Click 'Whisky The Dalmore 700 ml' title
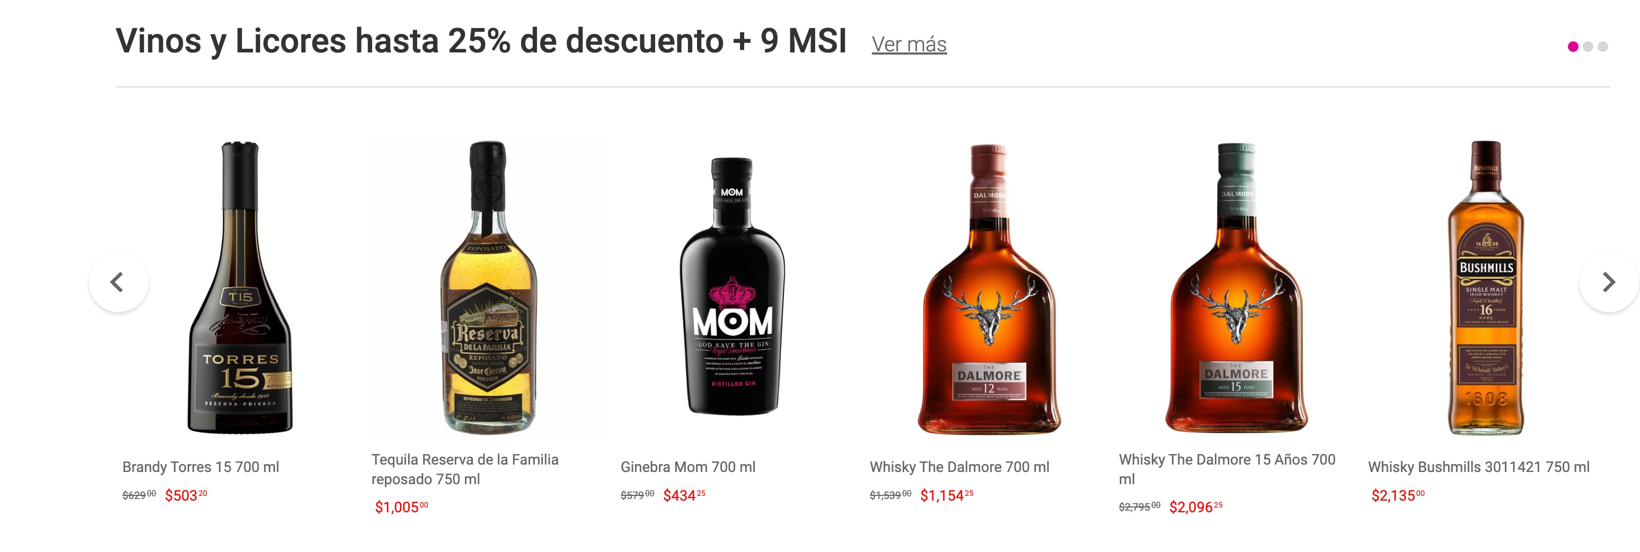This screenshot has width=1640, height=552. click(x=959, y=467)
